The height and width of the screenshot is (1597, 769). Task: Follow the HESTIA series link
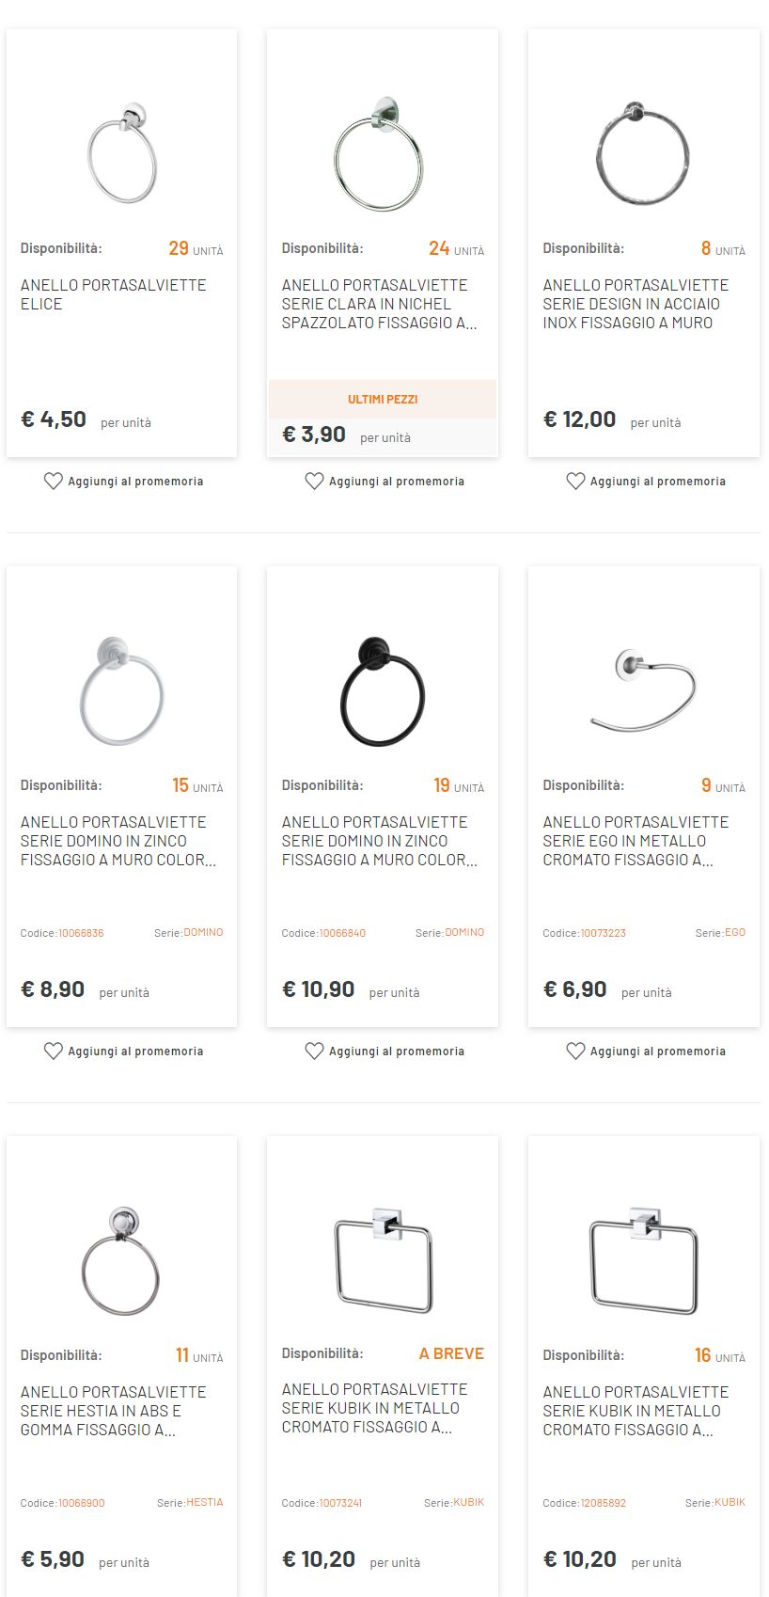click(x=205, y=1503)
